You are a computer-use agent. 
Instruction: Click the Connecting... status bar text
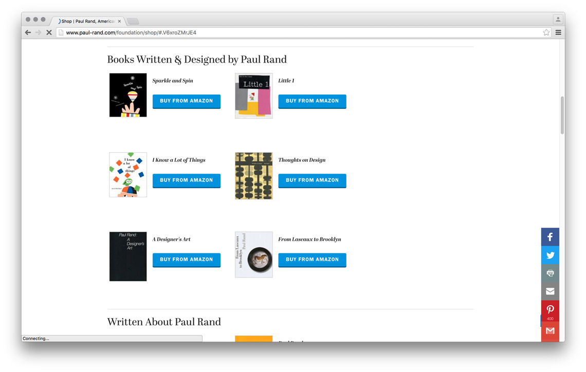(x=36, y=339)
